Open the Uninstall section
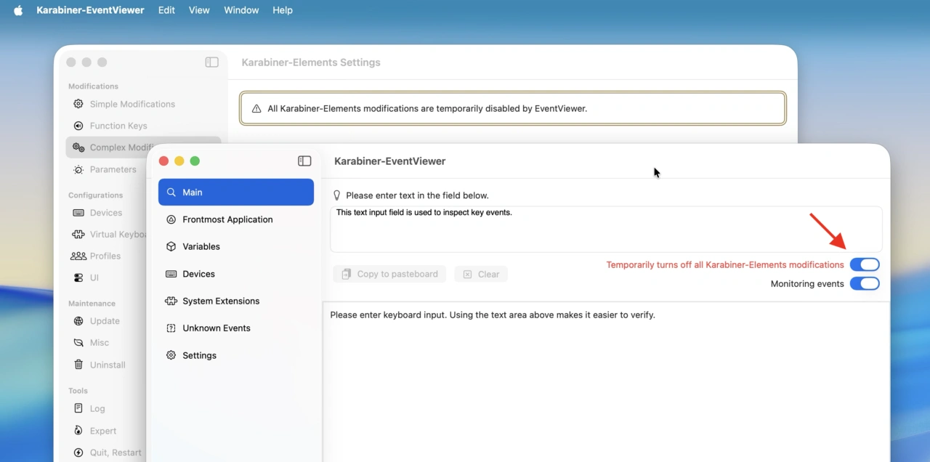Viewport: 930px width, 462px height. (x=106, y=365)
